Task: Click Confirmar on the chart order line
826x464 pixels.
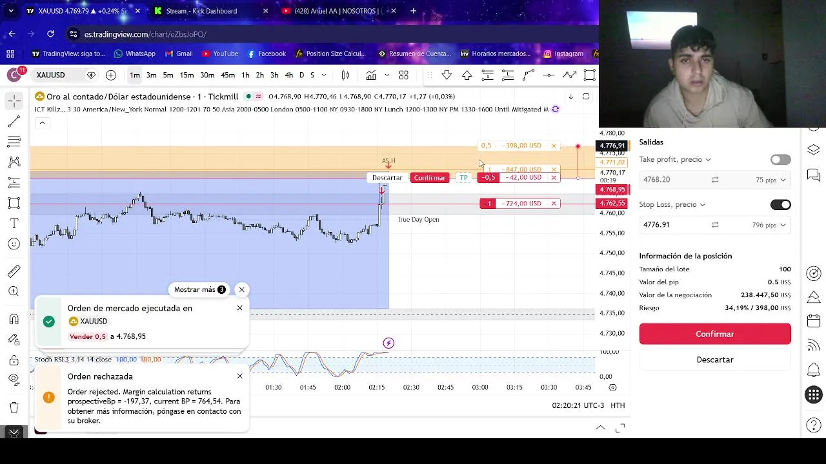Action: (430, 178)
